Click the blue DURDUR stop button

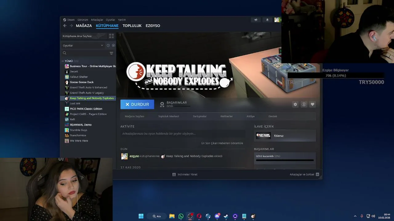point(137,104)
